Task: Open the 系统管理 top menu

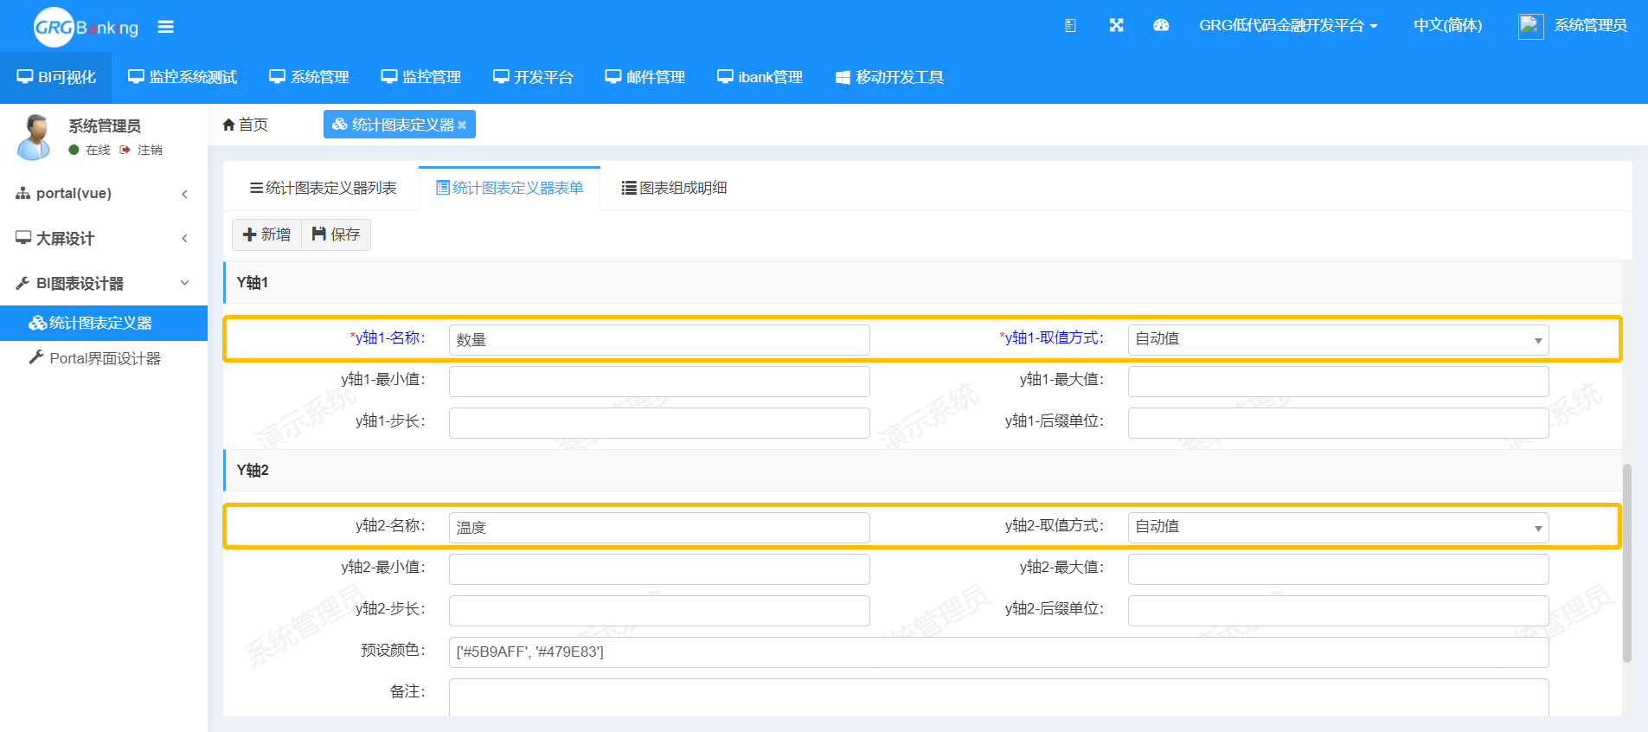Action: [x=309, y=77]
